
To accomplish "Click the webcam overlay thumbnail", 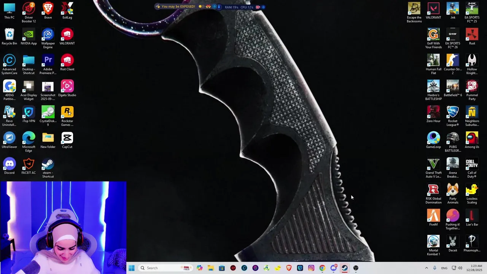I will pyautogui.click(x=63, y=228).
